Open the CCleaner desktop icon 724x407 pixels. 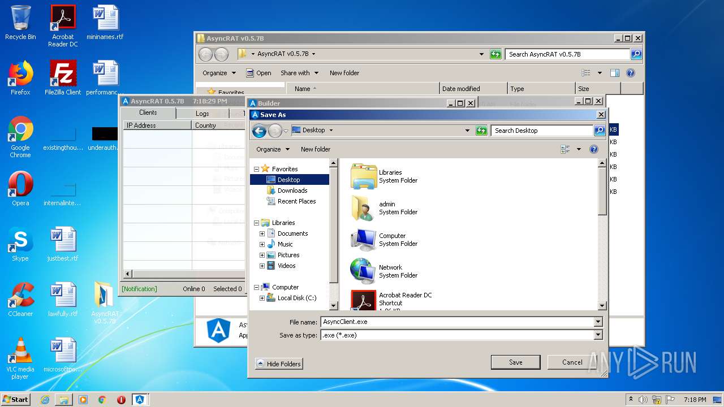pos(20,300)
